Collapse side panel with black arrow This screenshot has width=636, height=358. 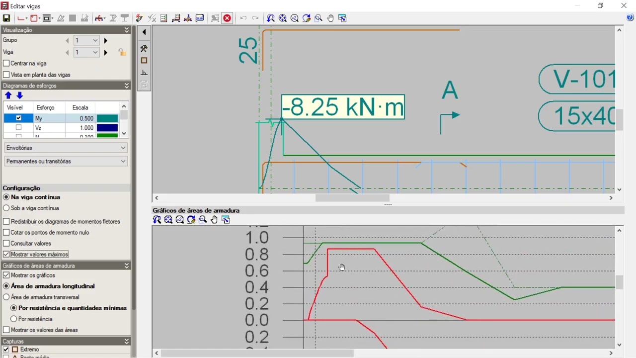144,32
